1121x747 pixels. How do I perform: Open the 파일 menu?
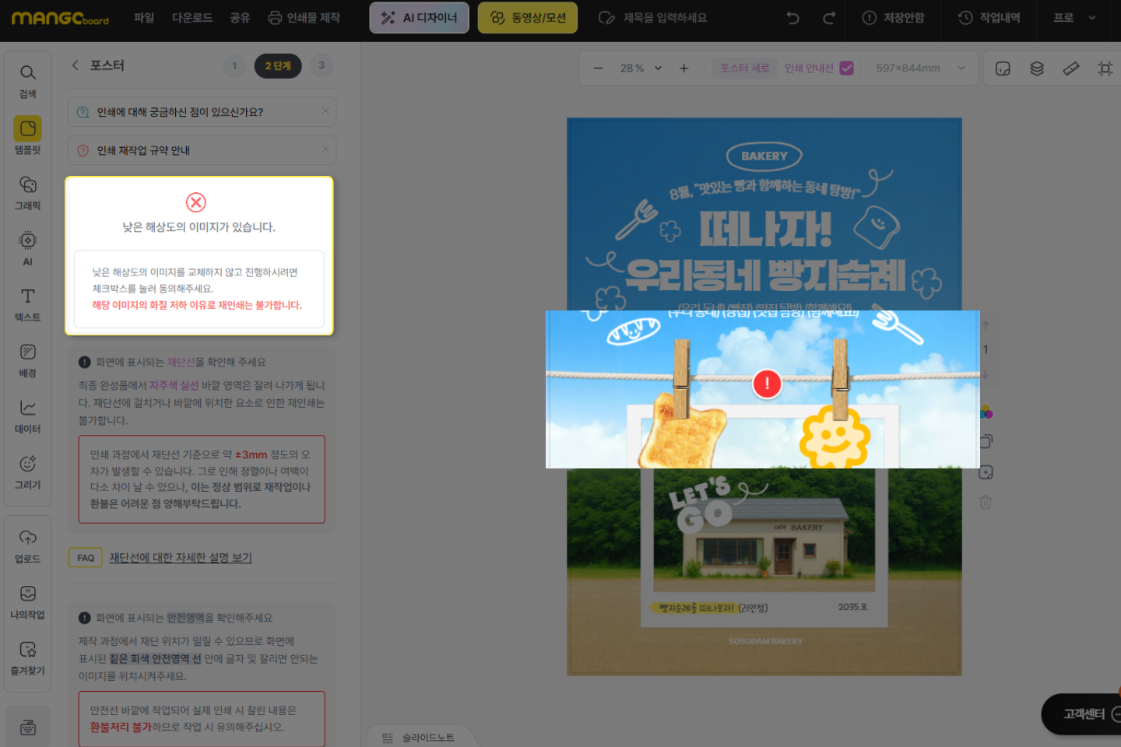pos(144,18)
